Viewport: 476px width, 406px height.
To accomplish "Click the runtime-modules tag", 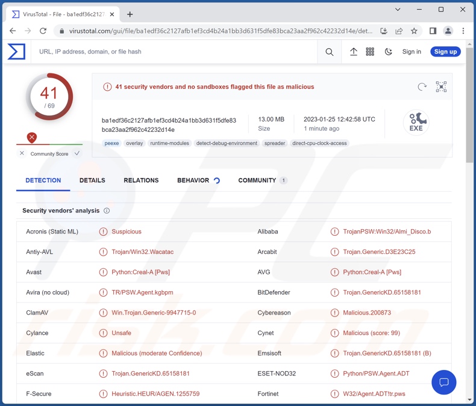I will (x=169, y=143).
